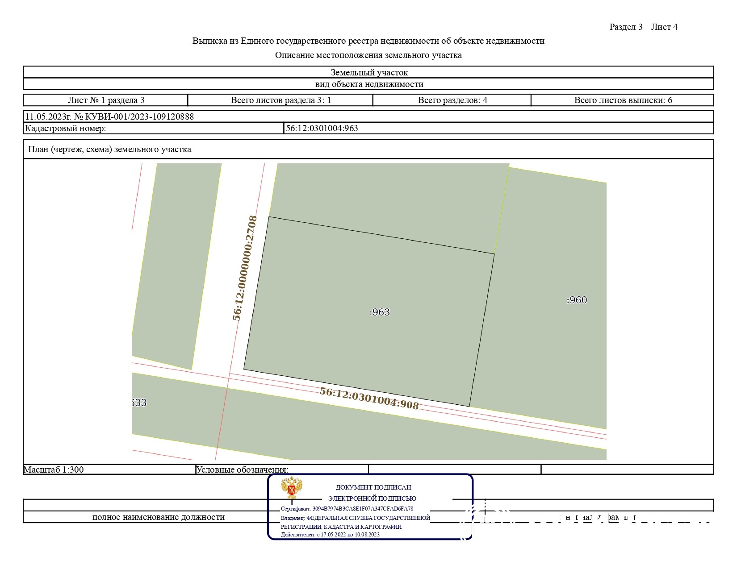Click the 'Сертификат' number in signature stamp
737x569 pixels.
tap(347, 509)
